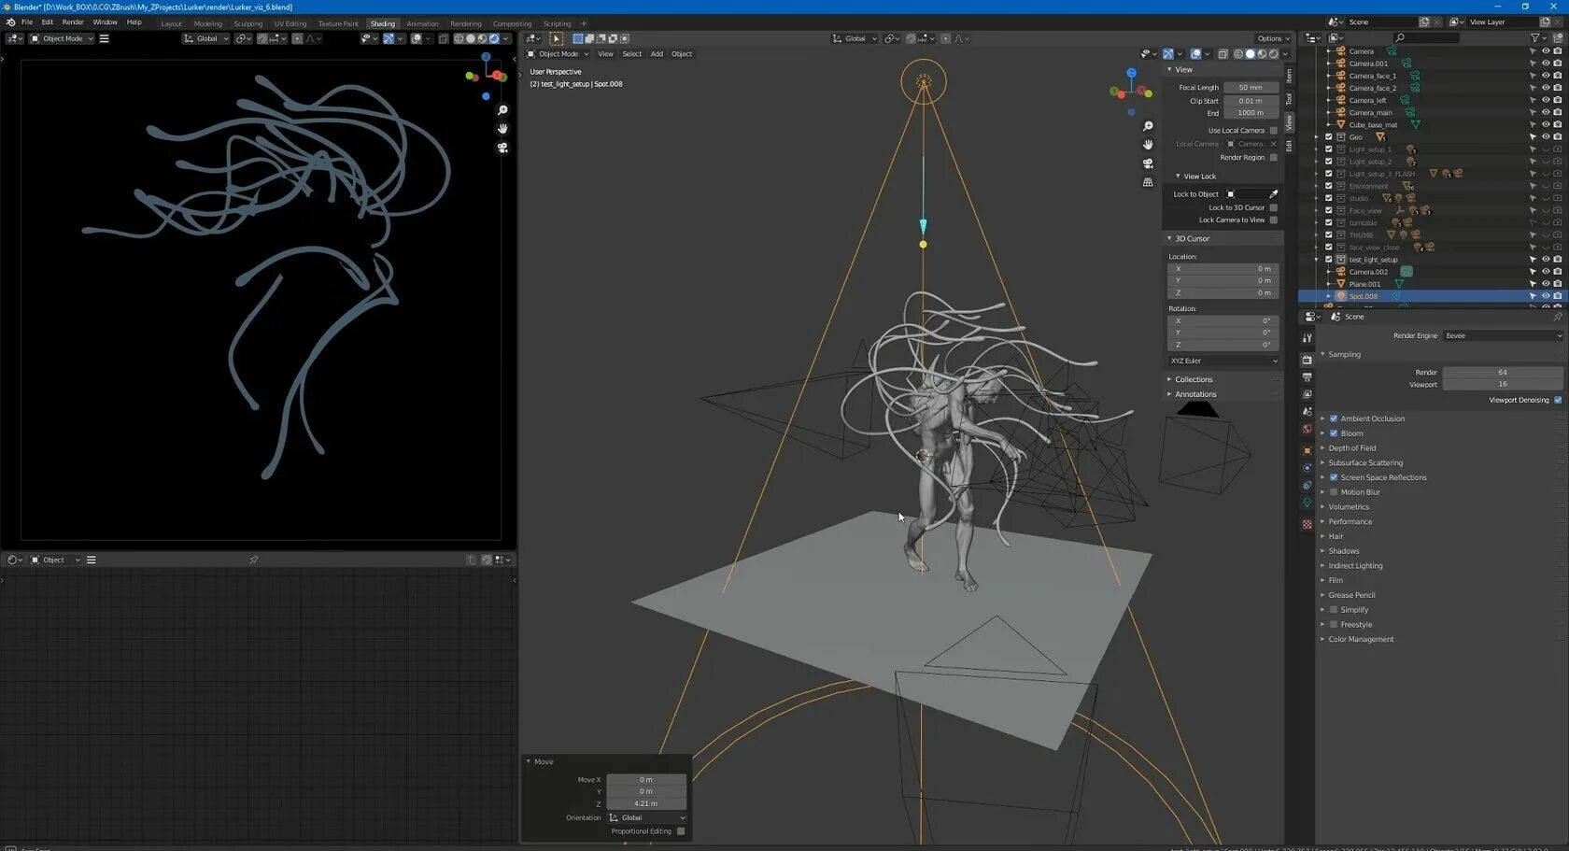Click the Render samples 64 slider
Image resolution: width=1569 pixels, height=851 pixels.
click(1503, 373)
